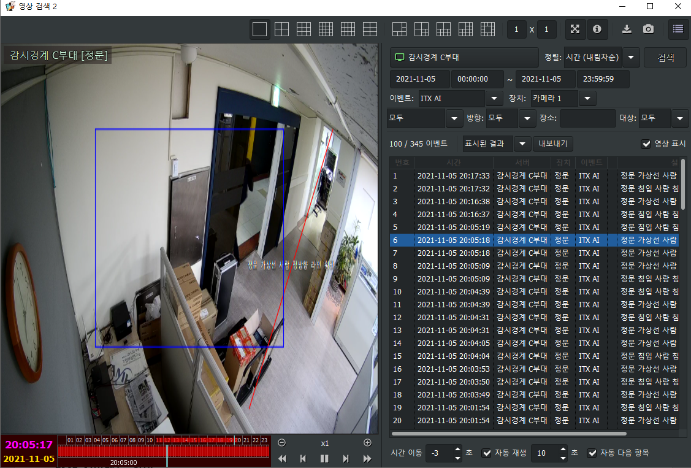This screenshot has width=691, height=468.
Task: Open the 이벤트 ITX AI dropdown
Action: click(494, 98)
